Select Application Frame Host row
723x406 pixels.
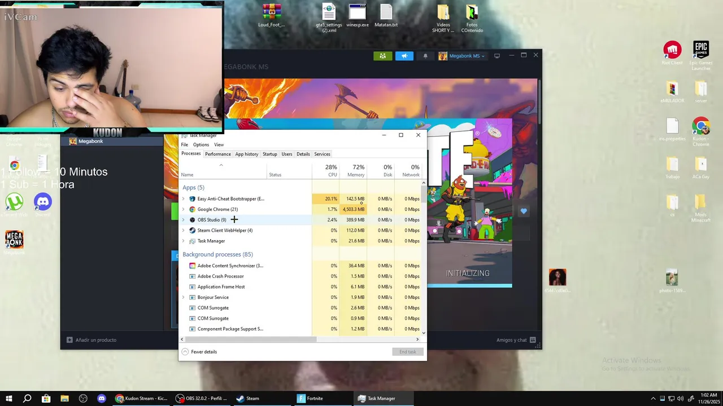point(300,287)
